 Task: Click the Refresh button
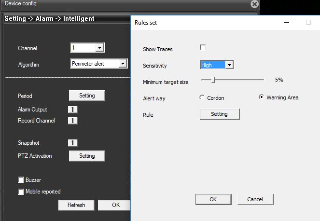point(76,205)
